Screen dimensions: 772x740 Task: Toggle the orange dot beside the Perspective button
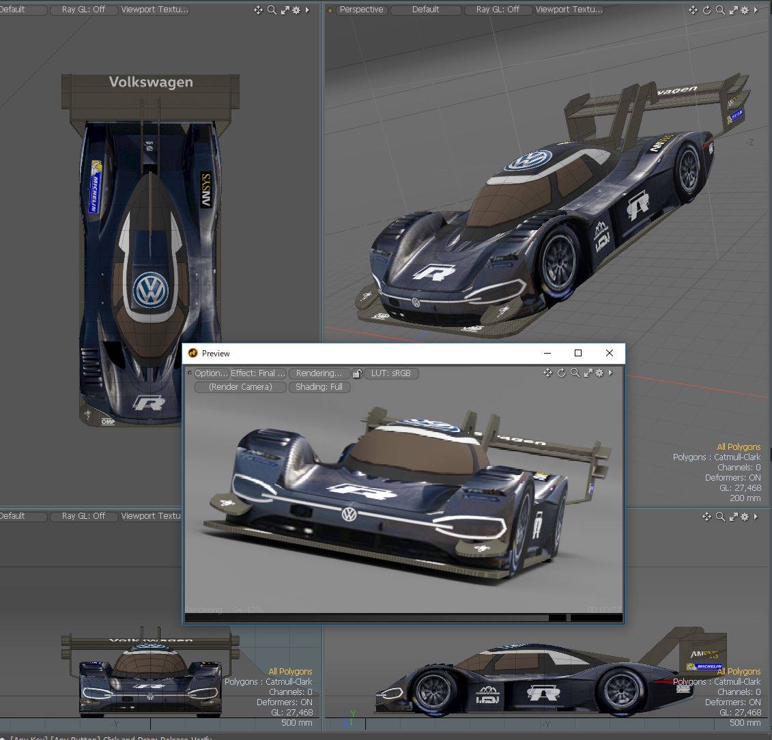(330, 10)
